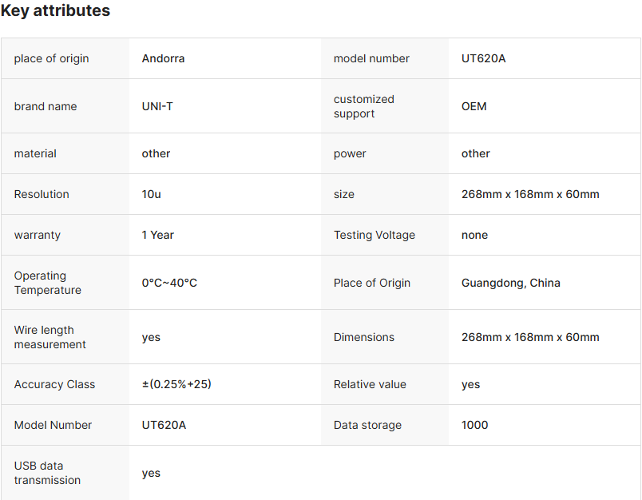This screenshot has width=642, height=500.
Task: Click the "Wire length measurement" label
Action: tap(50, 337)
